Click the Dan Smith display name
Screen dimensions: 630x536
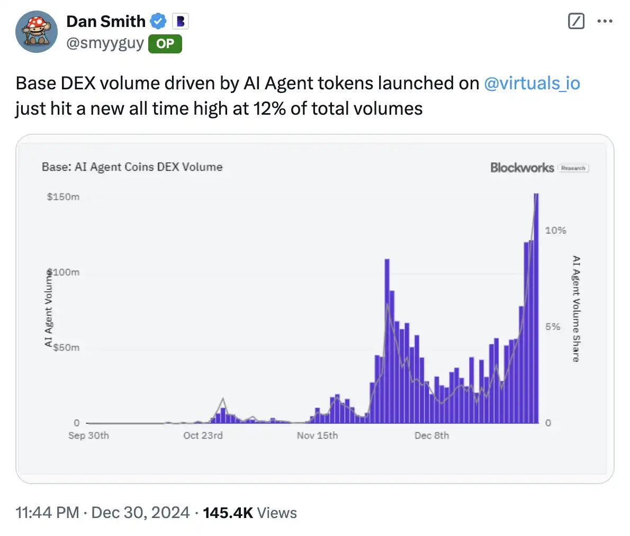(x=106, y=21)
